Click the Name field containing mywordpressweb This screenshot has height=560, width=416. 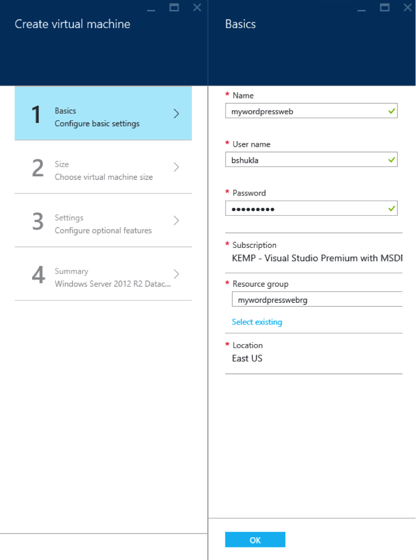pyautogui.click(x=306, y=111)
